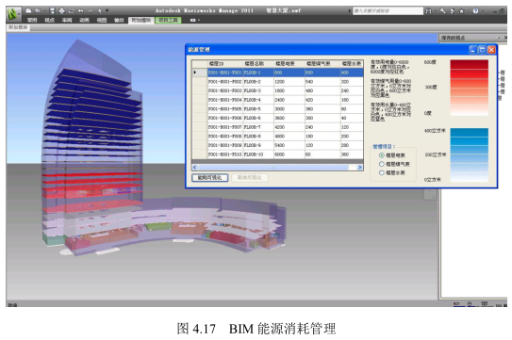Click the 取消可视化 button
This screenshot has width=512, height=340.
point(250,177)
